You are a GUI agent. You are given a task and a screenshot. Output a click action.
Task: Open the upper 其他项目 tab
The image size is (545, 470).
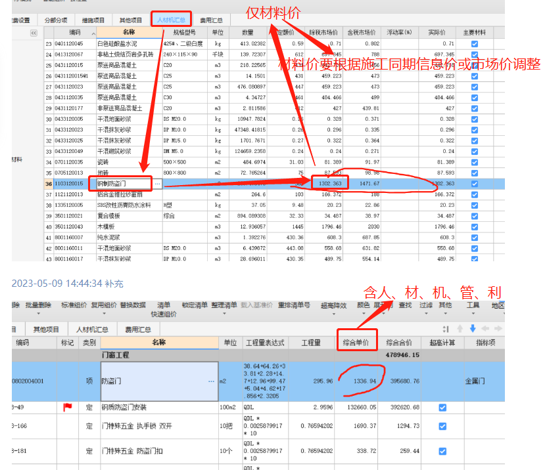131,20
